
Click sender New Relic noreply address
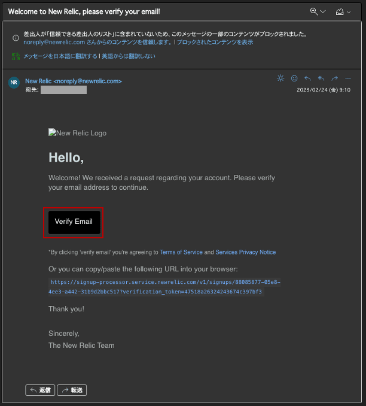click(74, 81)
